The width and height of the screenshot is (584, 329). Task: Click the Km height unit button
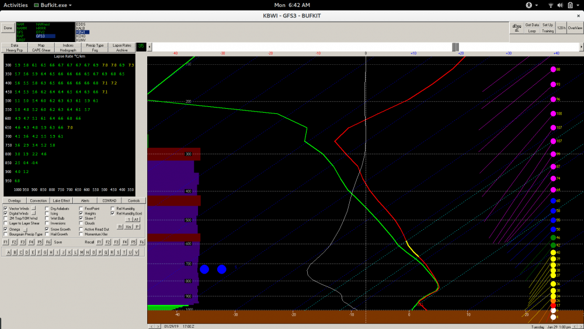(x=128, y=227)
